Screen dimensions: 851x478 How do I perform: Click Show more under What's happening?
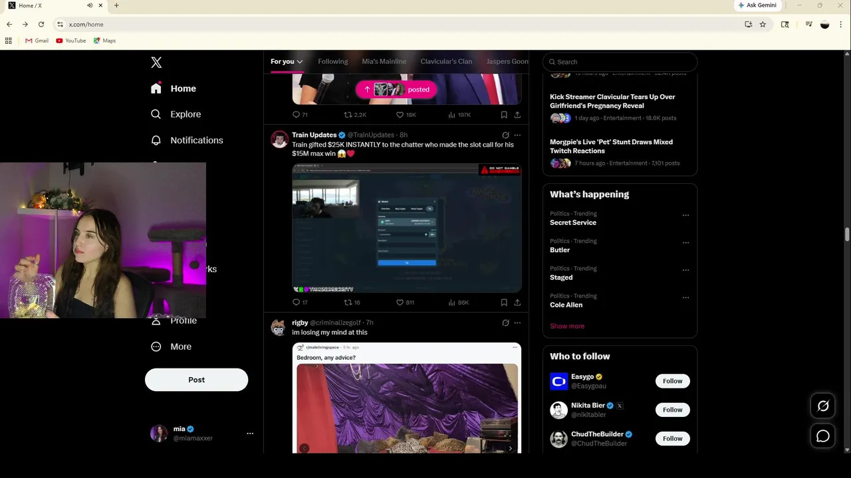tap(567, 326)
